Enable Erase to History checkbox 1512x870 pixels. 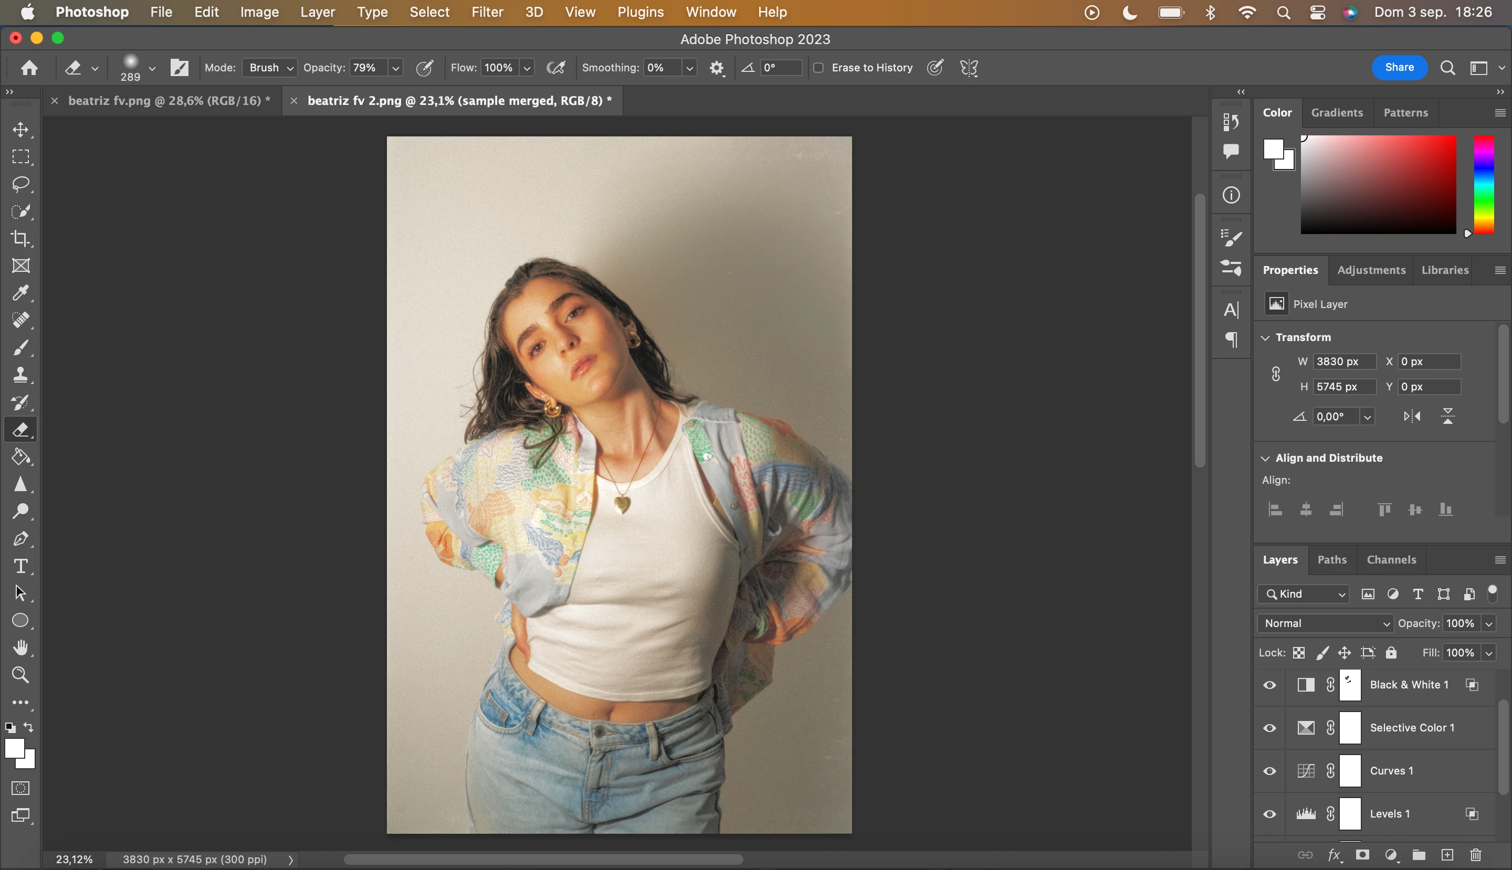[818, 68]
